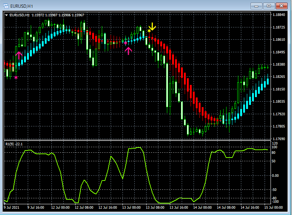Click the 0.00 level on indicator scale
The width and height of the screenshot is (292, 215).
click(x=275, y=176)
